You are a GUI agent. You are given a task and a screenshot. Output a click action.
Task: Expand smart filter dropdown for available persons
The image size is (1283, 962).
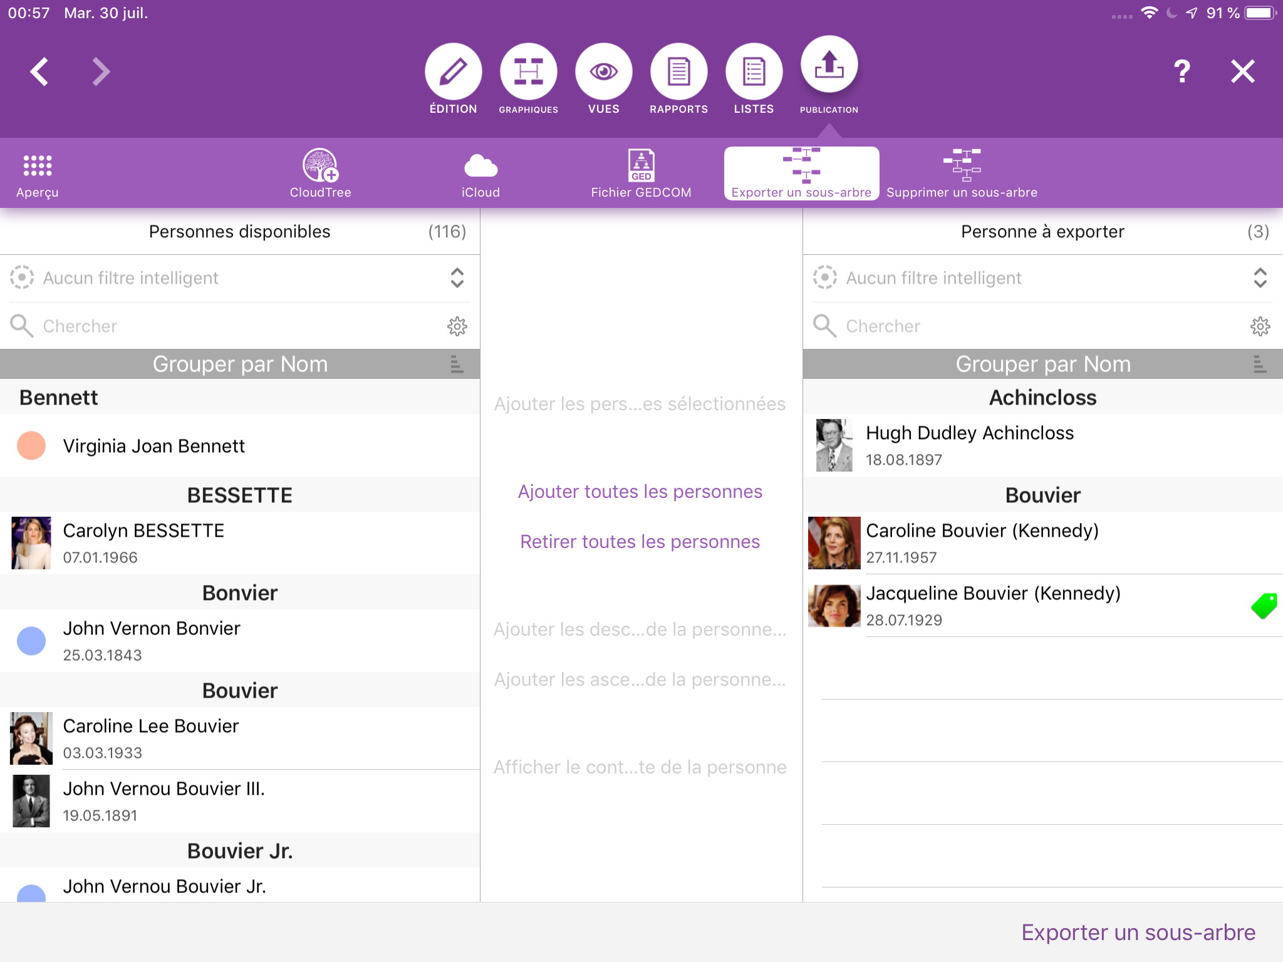tap(457, 277)
